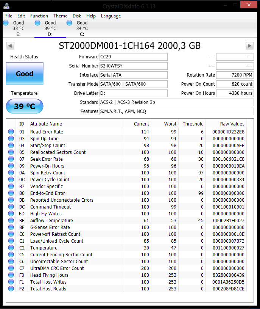The image size is (260, 309).
Task: Click status orb for Total Host Writes
Action: [x=11, y=282]
